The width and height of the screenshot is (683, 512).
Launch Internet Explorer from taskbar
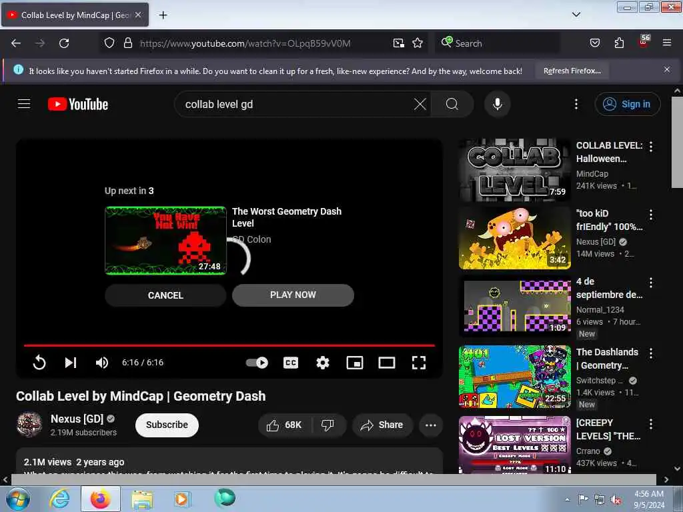coord(59,499)
